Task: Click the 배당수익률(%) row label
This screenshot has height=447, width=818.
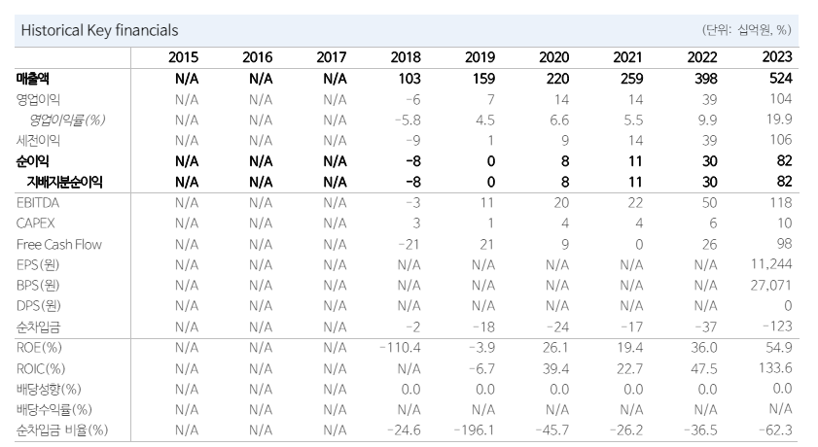Action: [54, 409]
